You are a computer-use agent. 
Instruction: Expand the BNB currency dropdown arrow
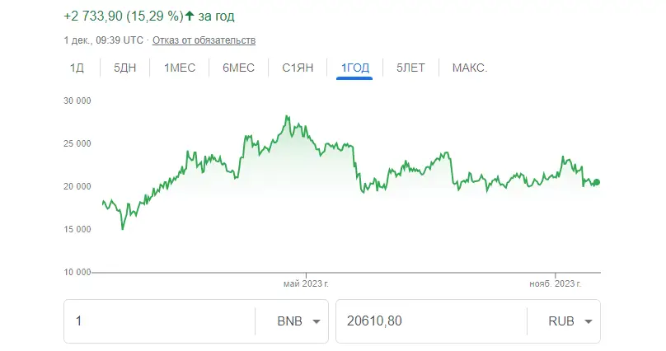coord(317,321)
